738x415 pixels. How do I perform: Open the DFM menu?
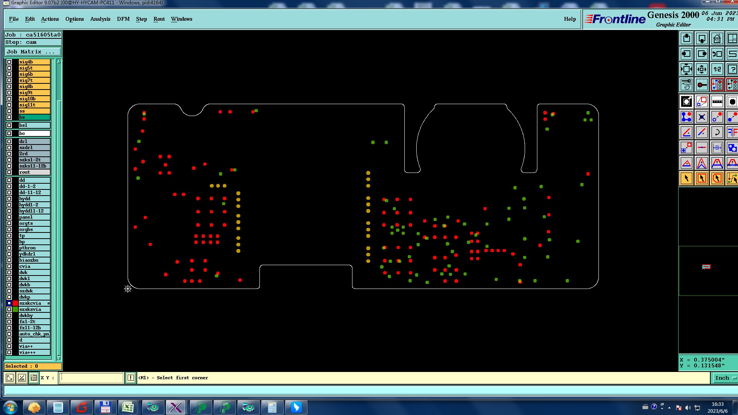click(x=123, y=19)
